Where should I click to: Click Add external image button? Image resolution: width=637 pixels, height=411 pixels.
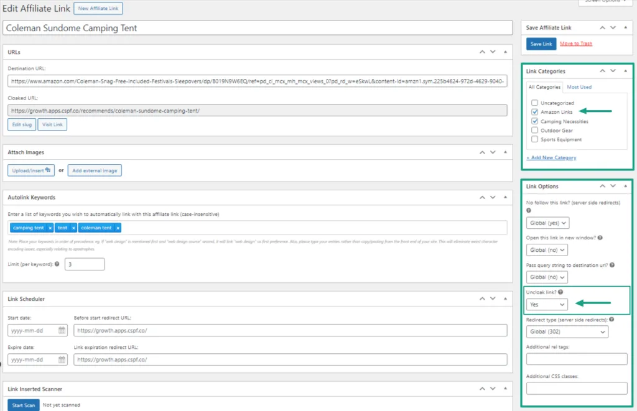click(x=95, y=170)
